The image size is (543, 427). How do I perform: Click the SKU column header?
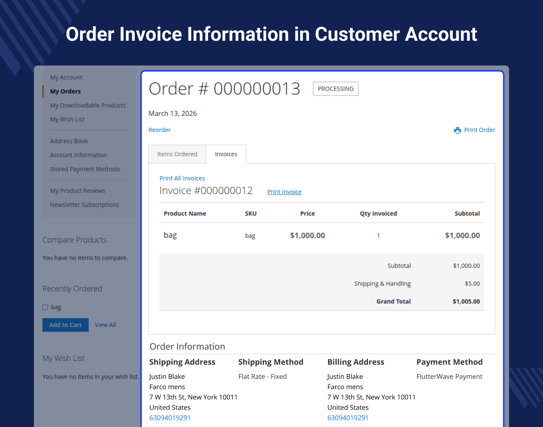coord(251,213)
